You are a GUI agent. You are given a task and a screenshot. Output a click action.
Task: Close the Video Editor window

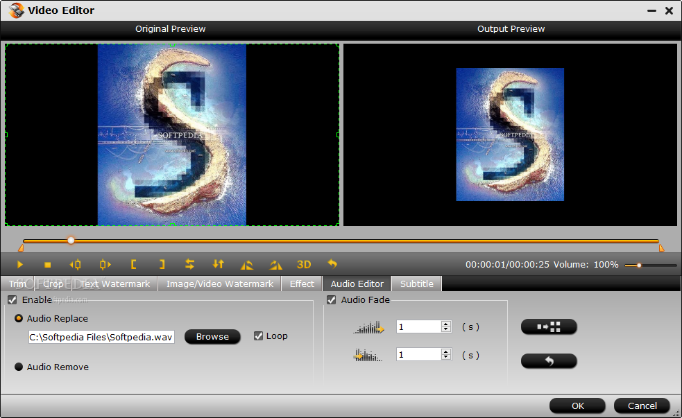670,10
